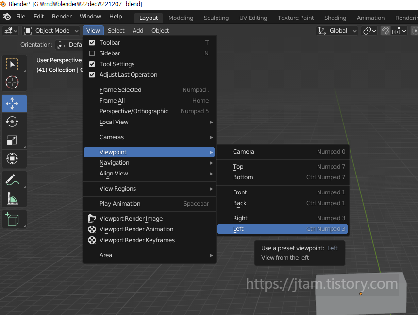Click the Viewport Render Animation reel icon
The image size is (418, 315).
pos(92,229)
